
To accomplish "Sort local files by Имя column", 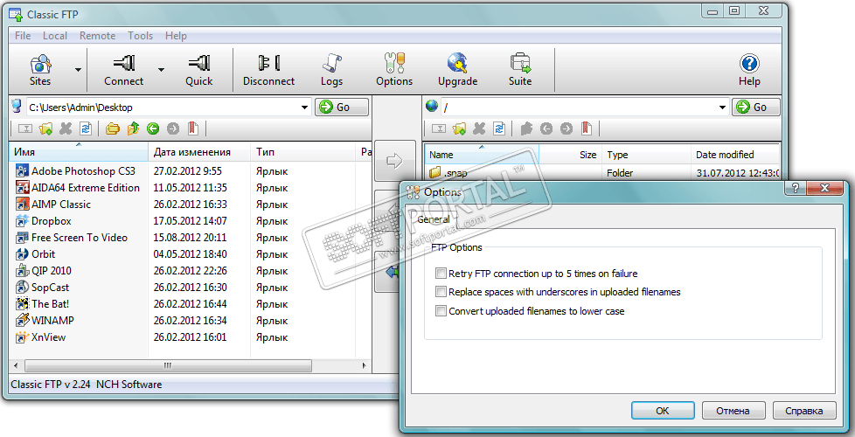I will (79, 152).
